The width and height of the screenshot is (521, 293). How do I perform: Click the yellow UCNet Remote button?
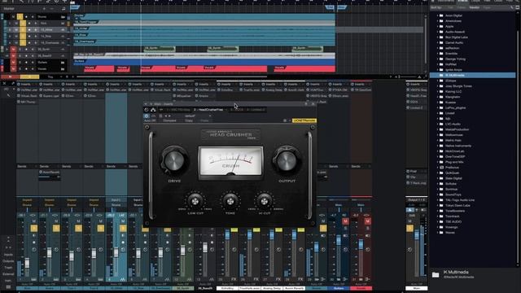[x=304, y=120]
